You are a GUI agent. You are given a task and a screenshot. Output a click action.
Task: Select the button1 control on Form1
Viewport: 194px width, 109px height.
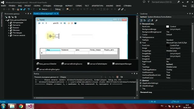pyautogui.click(x=53, y=36)
